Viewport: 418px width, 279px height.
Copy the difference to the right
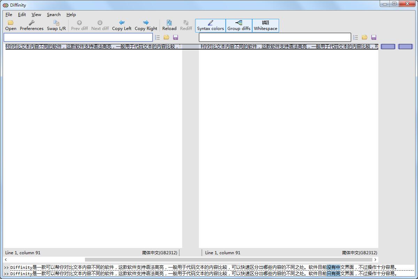point(146,25)
